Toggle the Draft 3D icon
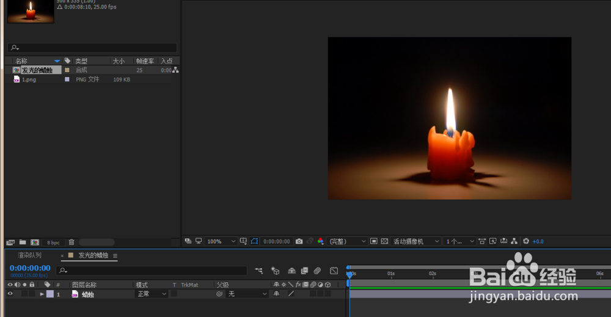This screenshot has width=611, height=317. click(275, 270)
